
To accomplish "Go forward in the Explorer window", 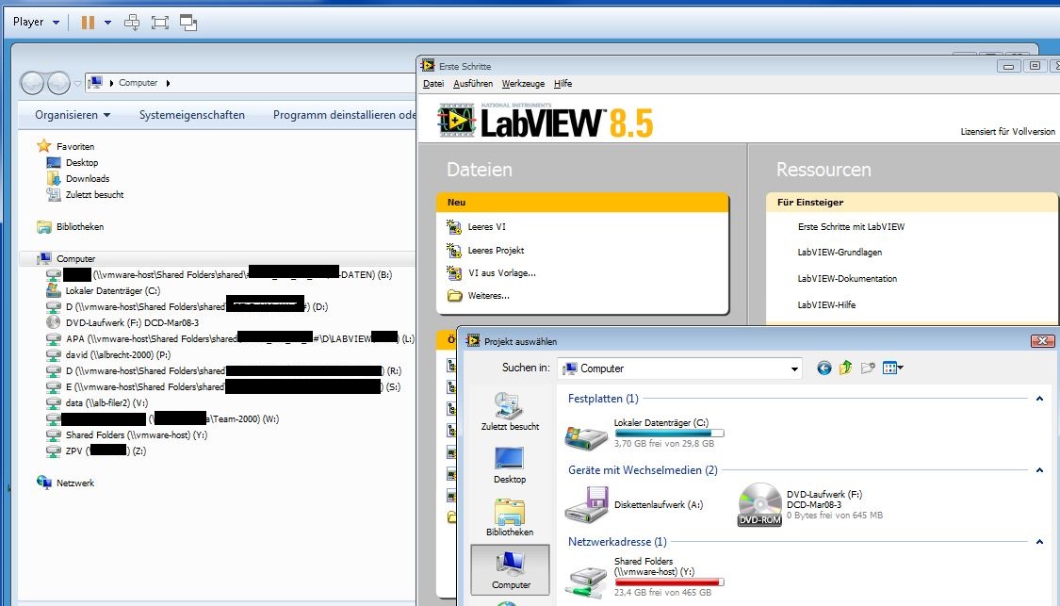I will click(58, 83).
